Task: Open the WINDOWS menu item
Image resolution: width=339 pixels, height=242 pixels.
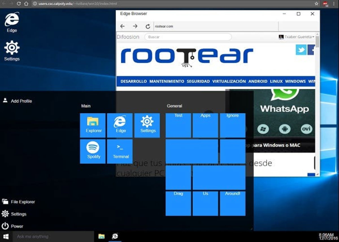Action: click(x=295, y=81)
